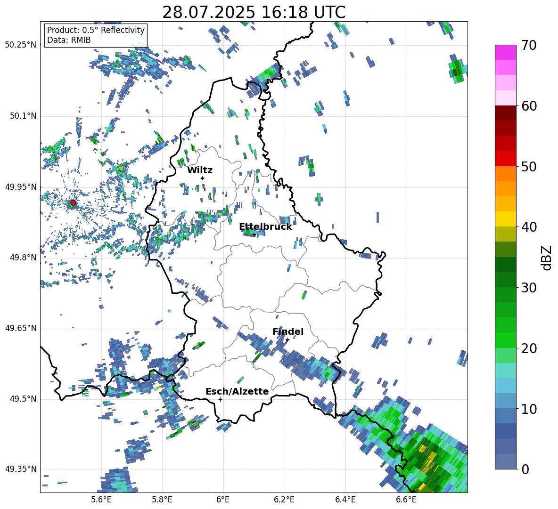
Task: Click the orange swatch just below 50 dBZ
Action: click(505, 174)
